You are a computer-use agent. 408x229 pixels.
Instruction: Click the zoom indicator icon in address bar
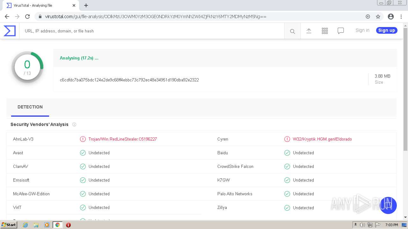(368, 17)
